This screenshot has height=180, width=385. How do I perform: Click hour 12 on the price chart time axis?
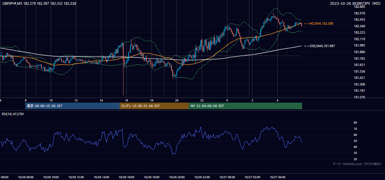(76, 100)
